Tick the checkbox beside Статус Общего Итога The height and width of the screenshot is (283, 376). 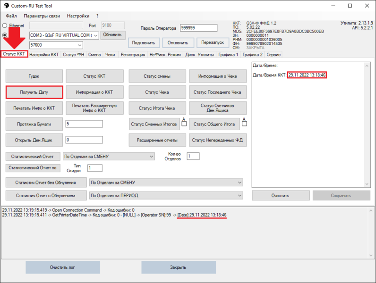244,124
